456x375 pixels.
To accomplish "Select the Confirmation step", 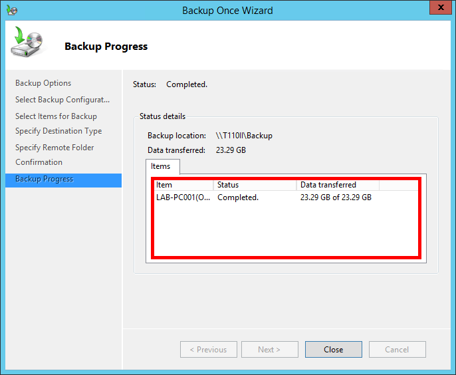I will (x=39, y=162).
